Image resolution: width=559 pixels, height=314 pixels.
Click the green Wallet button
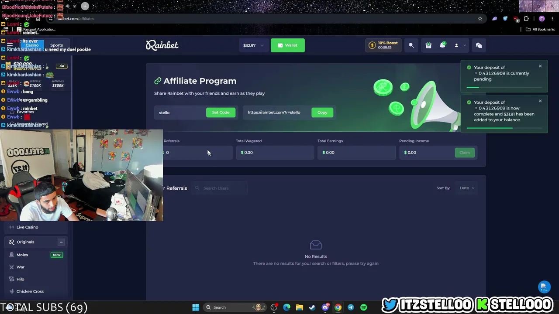(x=288, y=45)
